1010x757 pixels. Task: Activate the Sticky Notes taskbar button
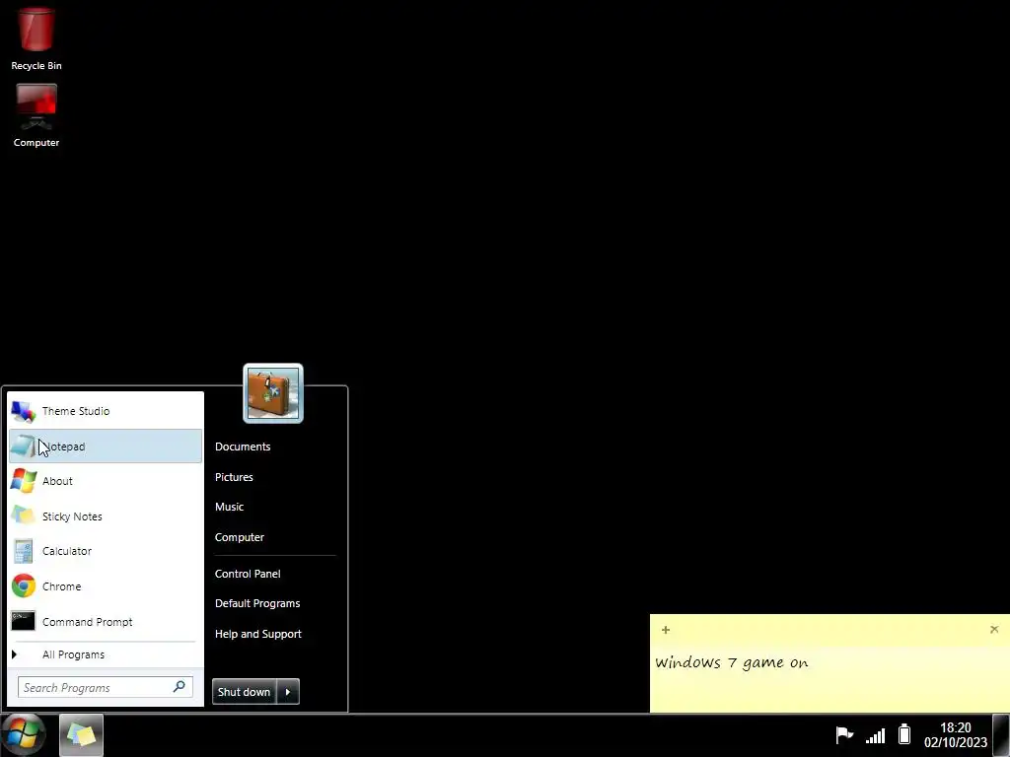tap(81, 735)
